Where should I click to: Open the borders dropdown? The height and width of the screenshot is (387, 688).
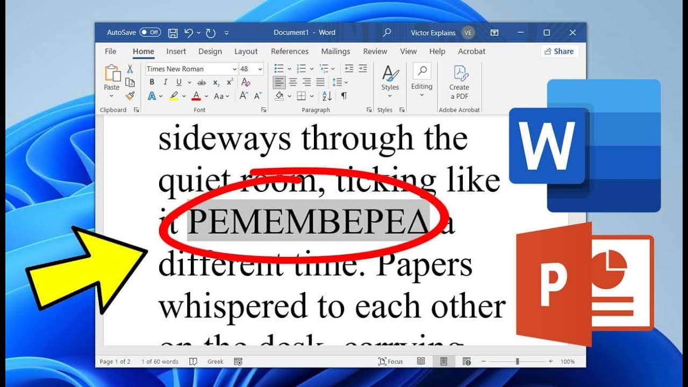click(312, 96)
